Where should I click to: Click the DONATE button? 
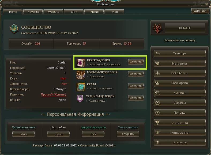[185, 28]
